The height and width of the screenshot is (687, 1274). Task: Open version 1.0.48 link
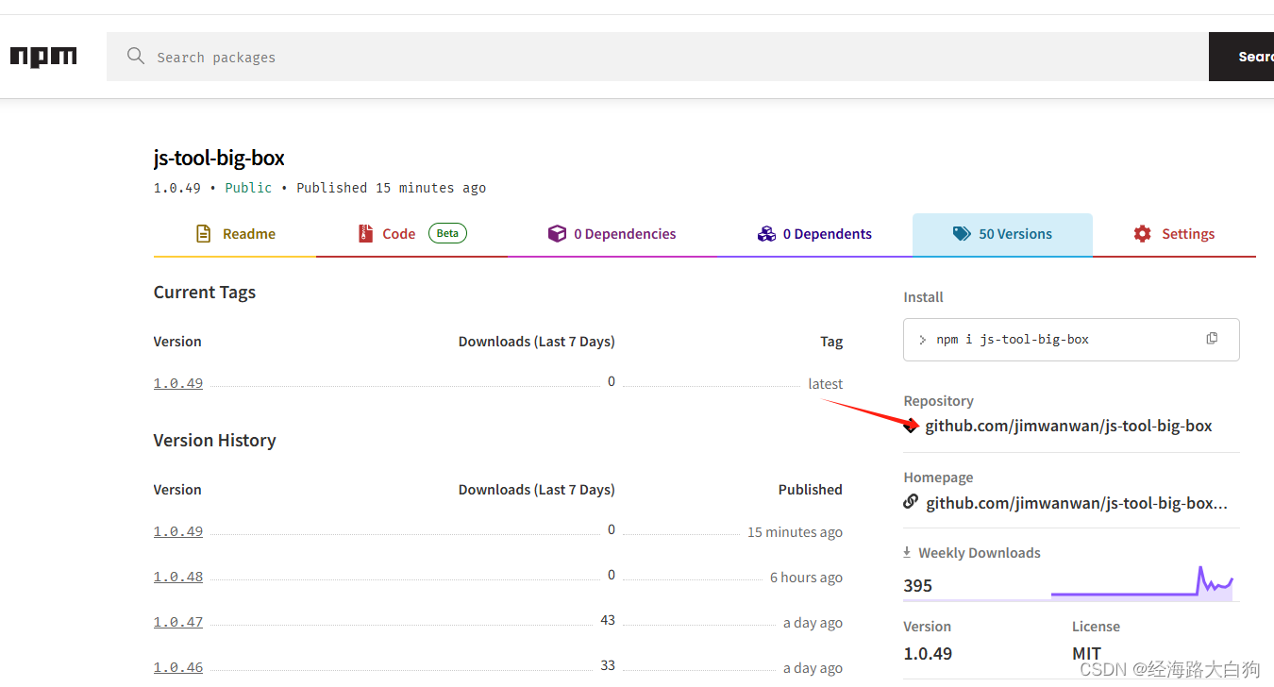[178, 577]
